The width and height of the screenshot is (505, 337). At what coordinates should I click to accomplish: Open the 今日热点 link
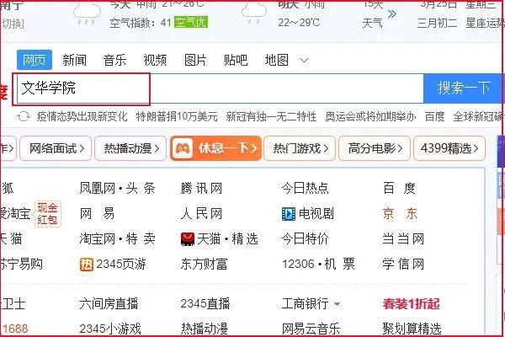click(305, 188)
